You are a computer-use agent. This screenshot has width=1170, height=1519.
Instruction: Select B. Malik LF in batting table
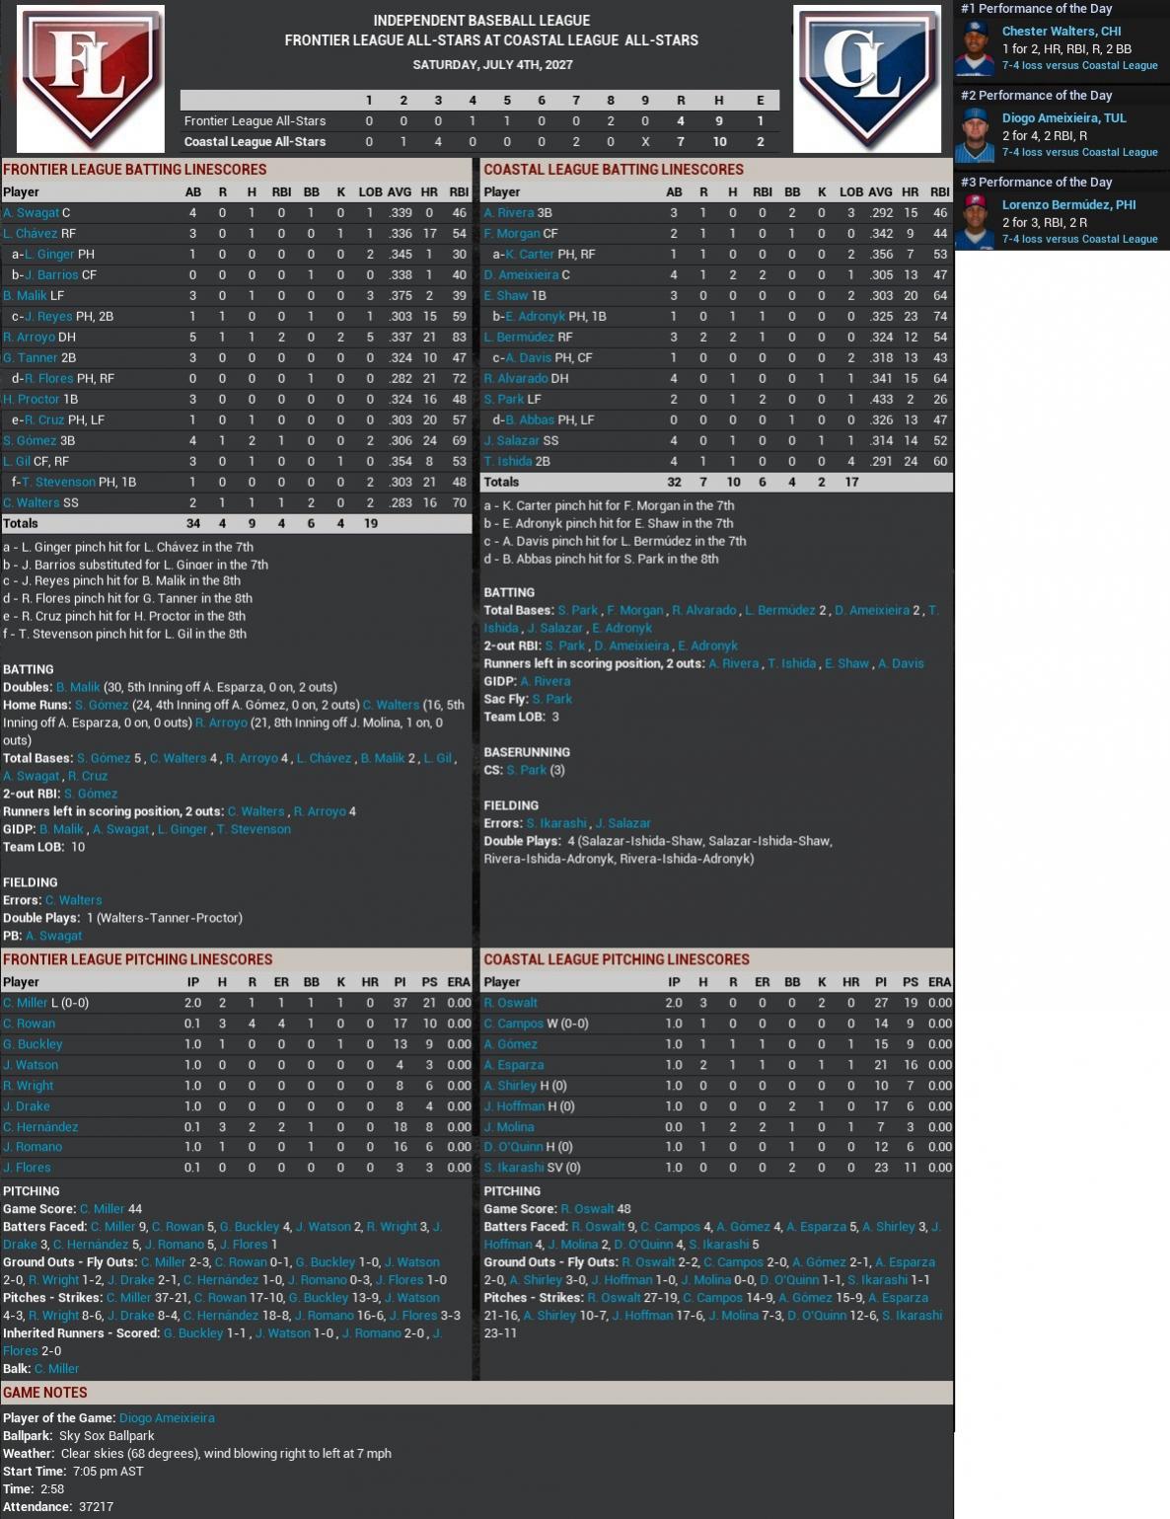click(237, 296)
